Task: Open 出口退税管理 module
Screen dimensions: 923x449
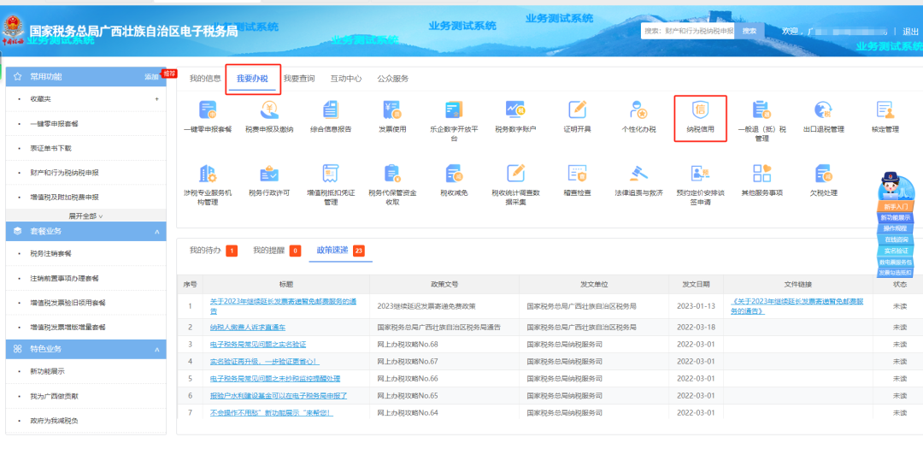Action: 823,116
